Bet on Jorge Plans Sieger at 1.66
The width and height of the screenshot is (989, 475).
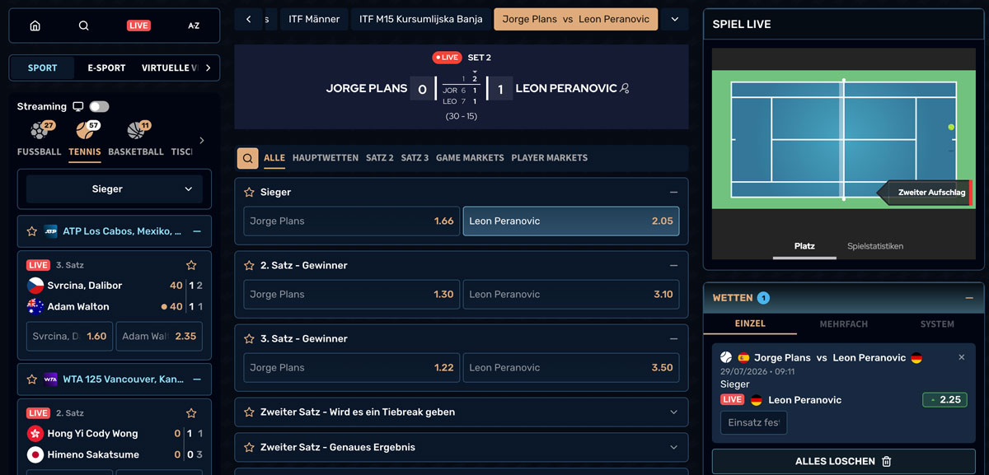click(352, 221)
